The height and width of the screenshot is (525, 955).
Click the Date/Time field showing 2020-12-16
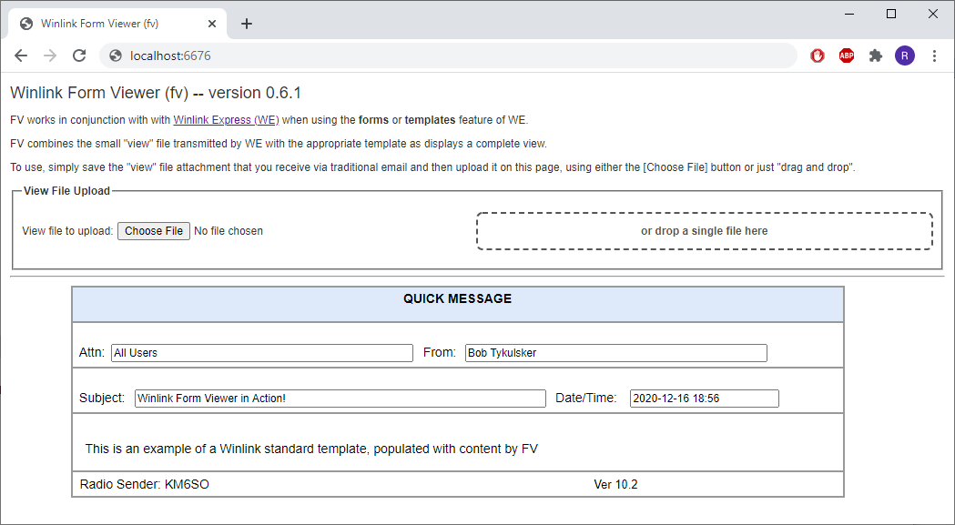pos(704,398)
